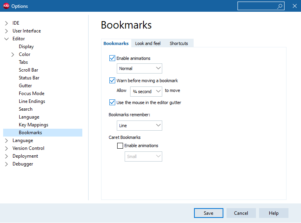Enable Caret Bookmarks animations checkbox
This screenshot has height=223, width=301.
click(120, 146)
